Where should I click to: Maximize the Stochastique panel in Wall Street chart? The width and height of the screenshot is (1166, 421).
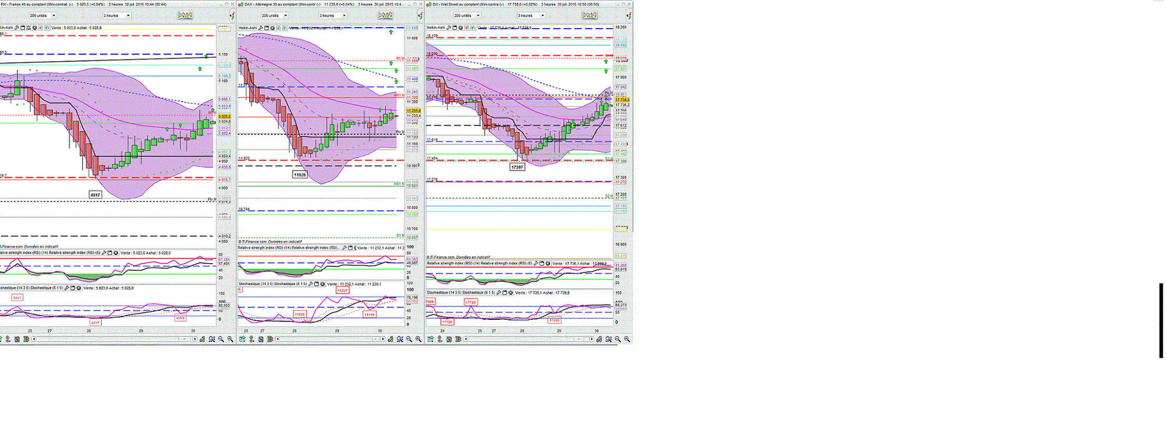pyautogui.click(x=504, y=293)
